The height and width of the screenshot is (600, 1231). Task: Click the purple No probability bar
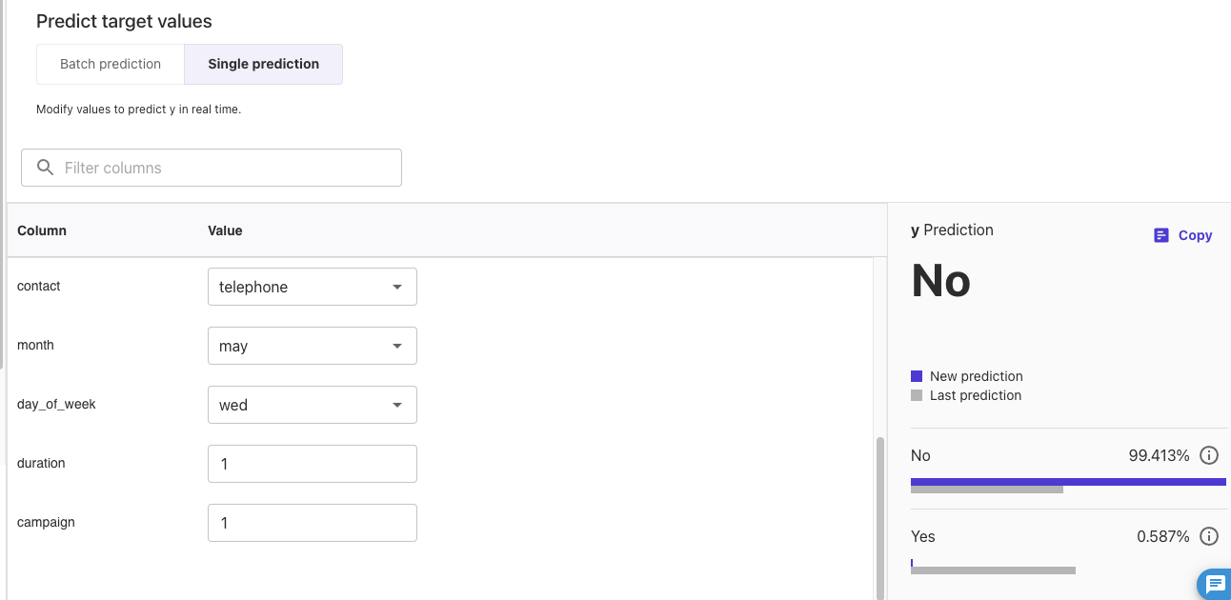pos(1068,482)
